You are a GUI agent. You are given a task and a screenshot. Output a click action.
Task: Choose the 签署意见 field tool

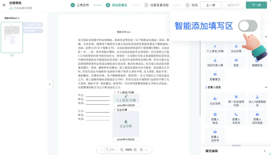click(215, 77)
